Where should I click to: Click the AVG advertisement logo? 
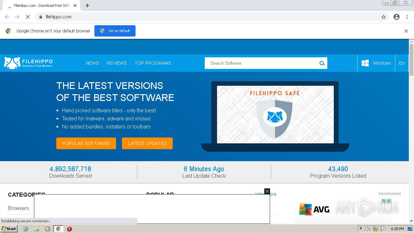tap(315, 209)
